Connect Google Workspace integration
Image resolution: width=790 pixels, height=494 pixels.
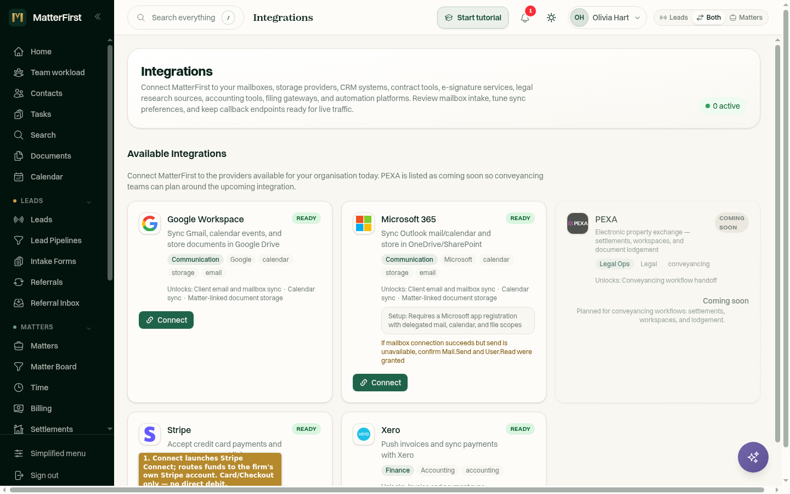[x=166, y=320]
